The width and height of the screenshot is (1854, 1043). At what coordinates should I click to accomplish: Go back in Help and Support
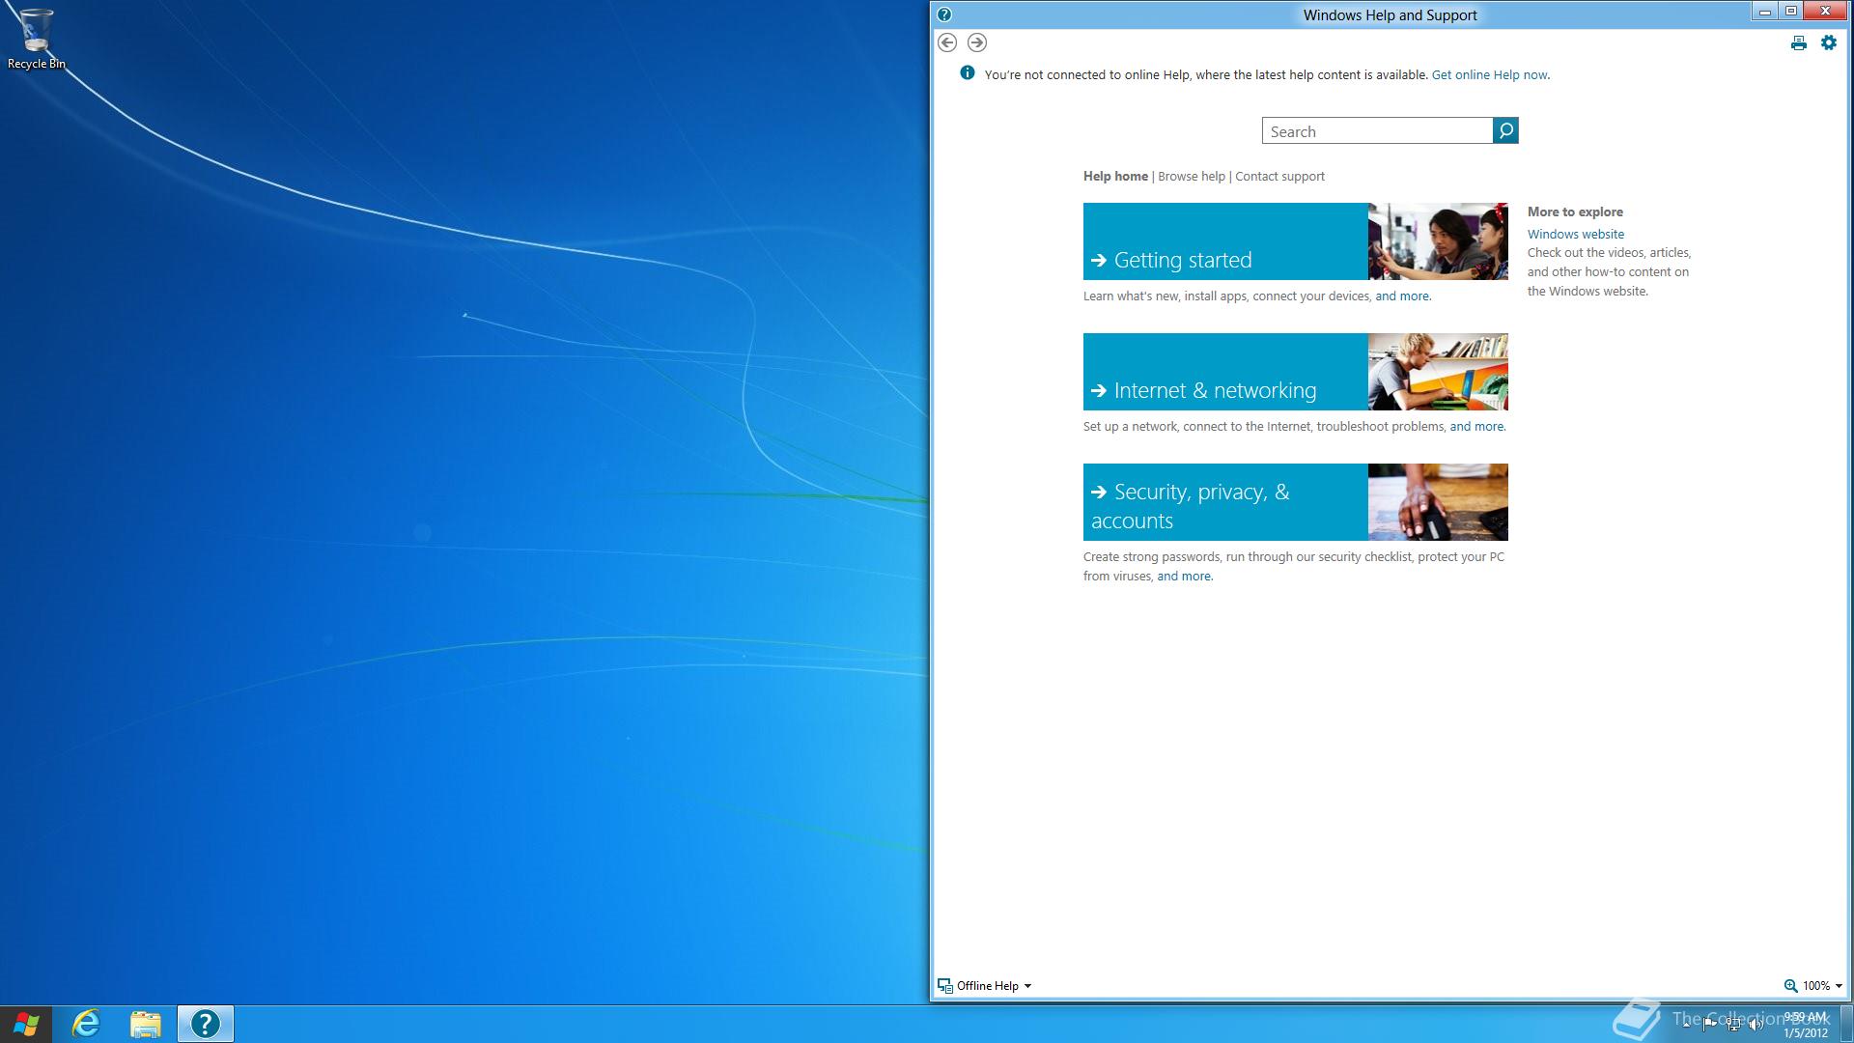[x=947, y=42]
